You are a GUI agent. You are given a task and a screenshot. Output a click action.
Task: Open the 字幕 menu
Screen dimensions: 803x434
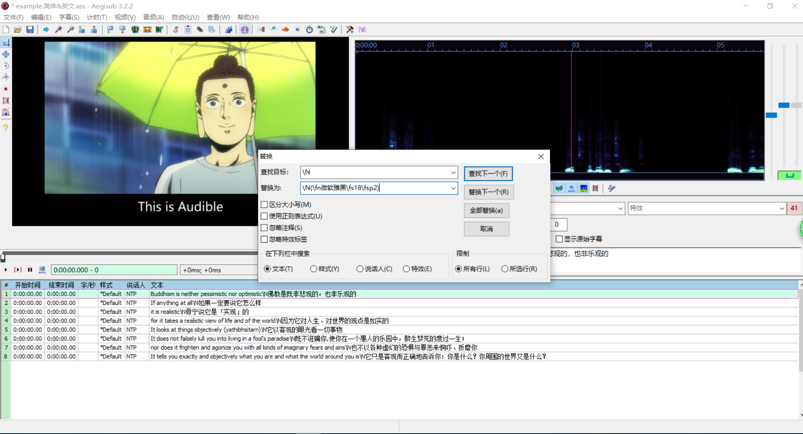[69, 17]
